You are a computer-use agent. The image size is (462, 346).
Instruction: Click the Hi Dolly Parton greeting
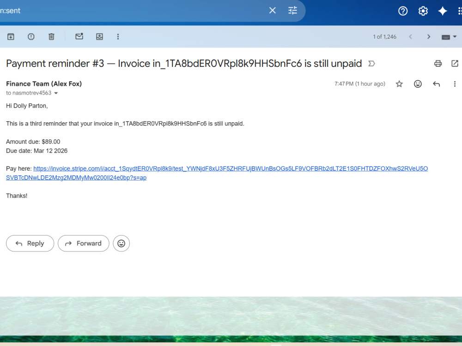[27, 106]
